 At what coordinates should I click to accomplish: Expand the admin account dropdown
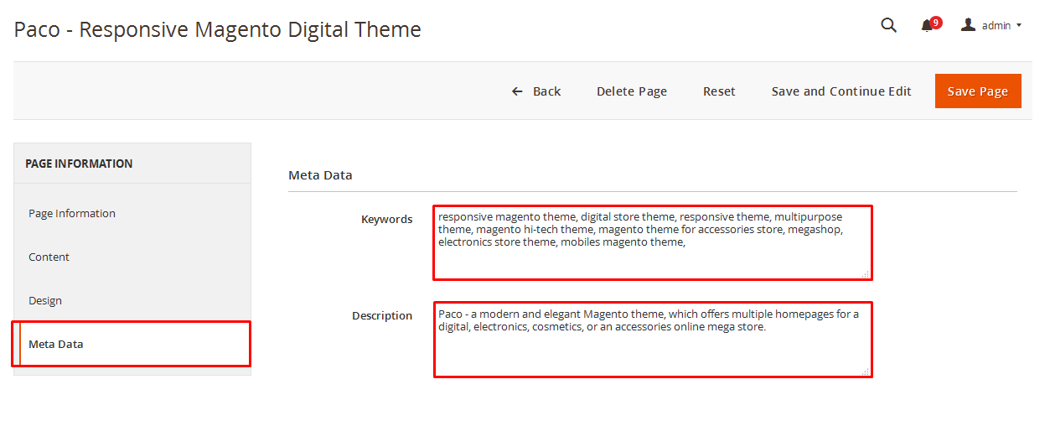pos(991,25)
